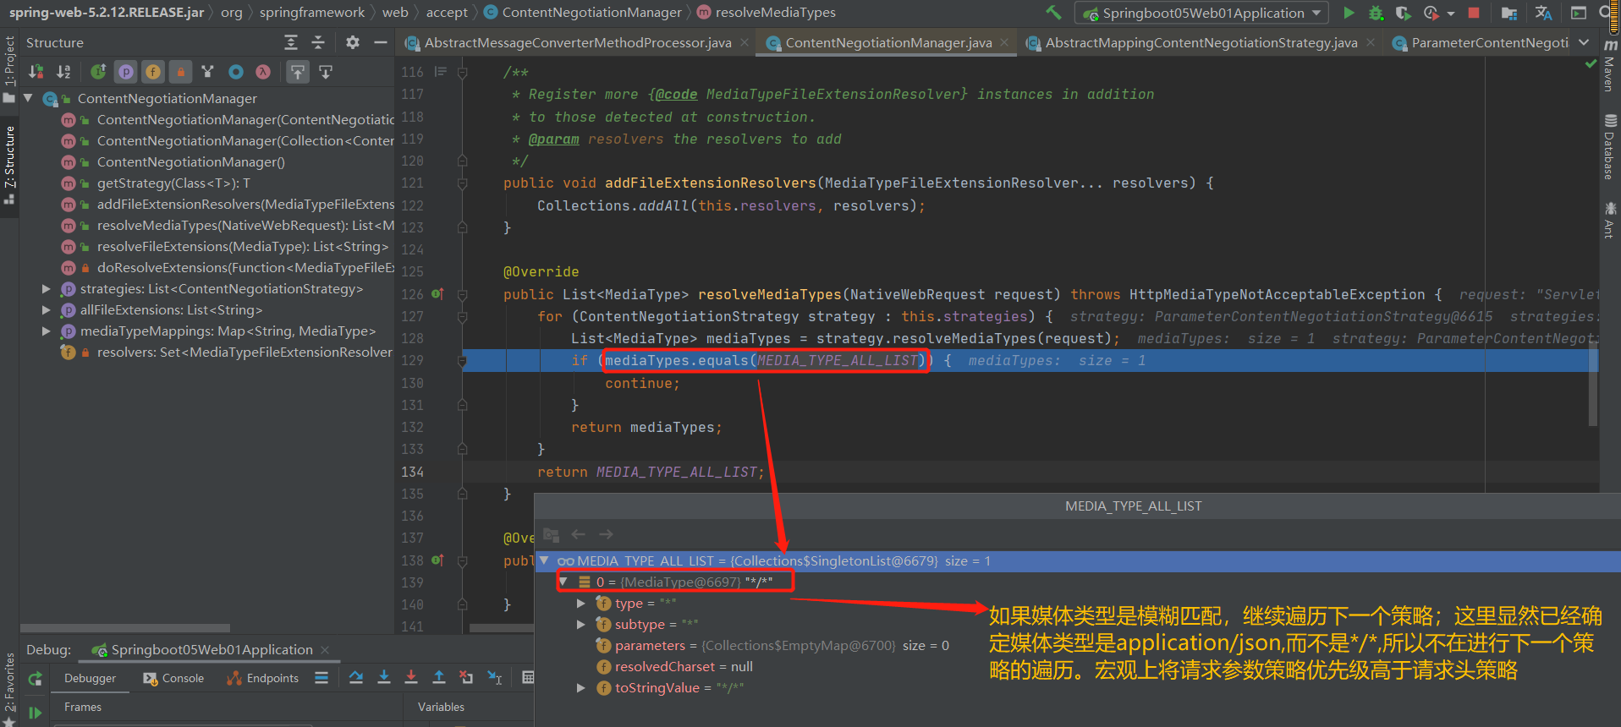Collapse ContentNegotiationManager root node in Structure
This screenshot has width=1621, height=727.
coord(28,98)
